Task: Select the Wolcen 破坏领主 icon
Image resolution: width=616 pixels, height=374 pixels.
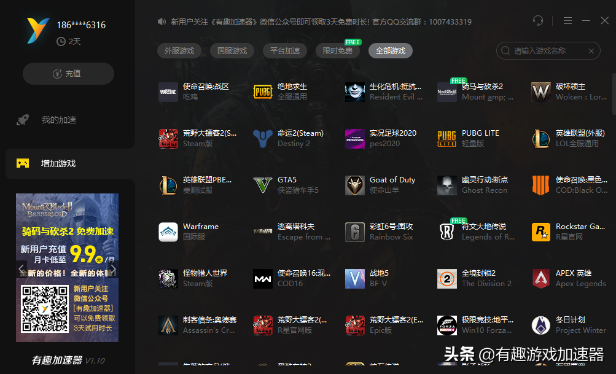Action: click(x=541, y=92)
